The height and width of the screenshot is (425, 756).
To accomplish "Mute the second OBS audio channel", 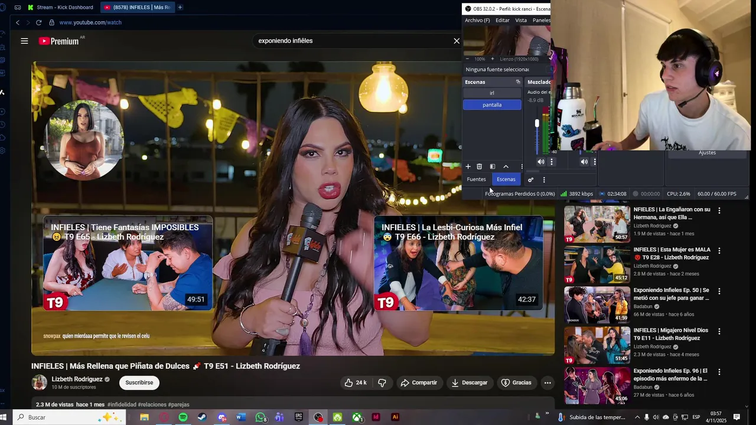I will point(584,162).
